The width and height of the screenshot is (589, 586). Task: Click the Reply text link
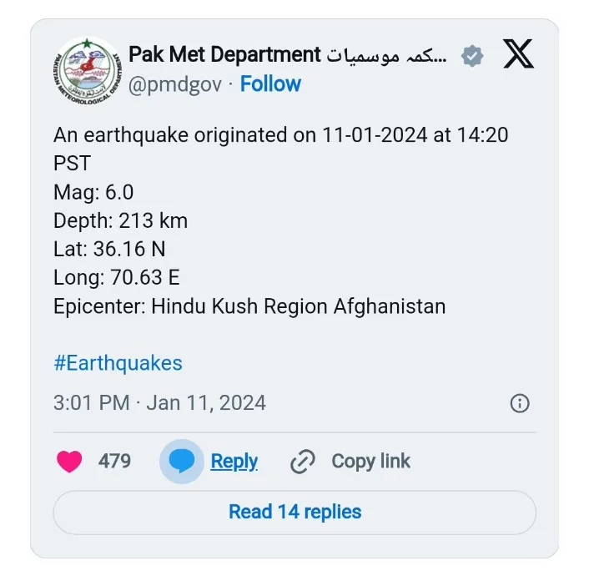point(234,462)
